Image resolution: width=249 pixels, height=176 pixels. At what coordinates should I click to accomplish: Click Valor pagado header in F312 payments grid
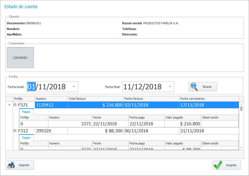(183, 143)
